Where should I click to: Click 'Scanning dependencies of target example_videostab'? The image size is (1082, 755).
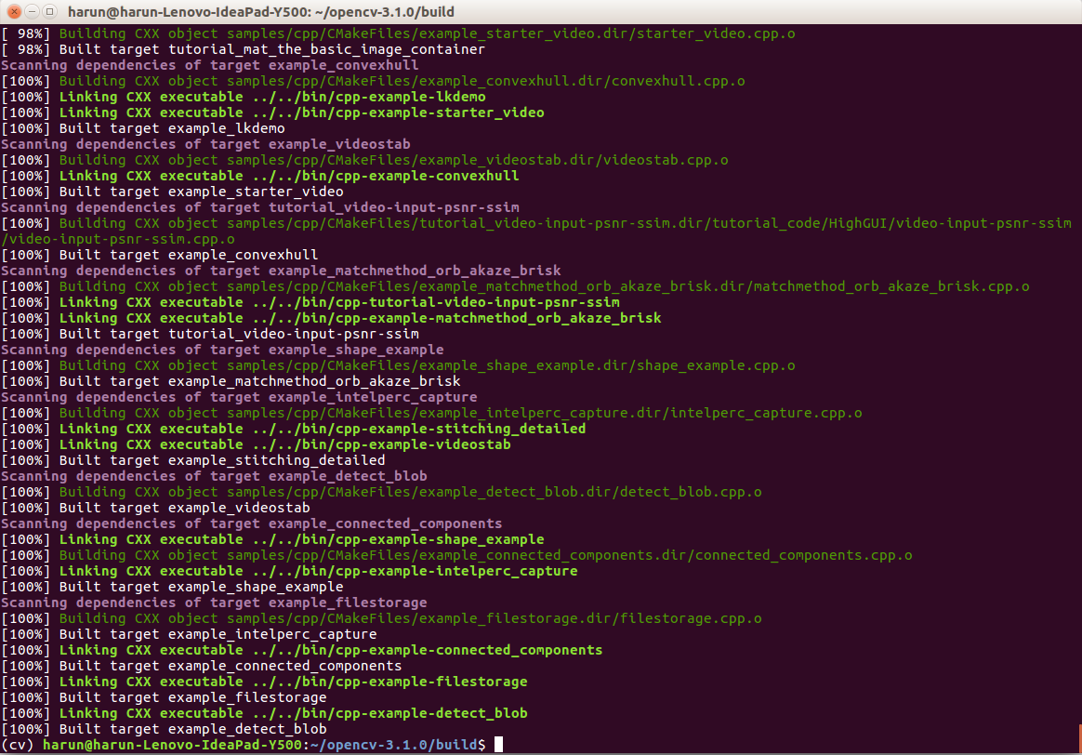click(205, 145)
